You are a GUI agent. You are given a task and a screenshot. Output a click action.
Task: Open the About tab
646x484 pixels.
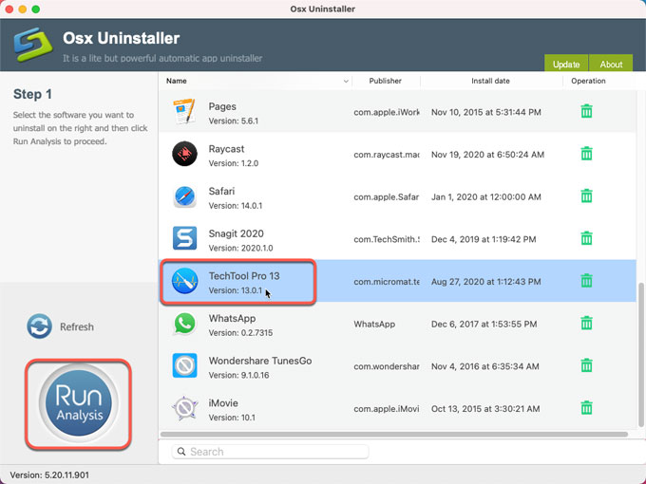pos(611,63)
